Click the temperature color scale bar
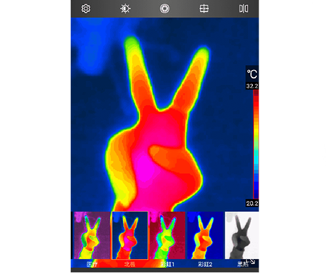The image size is (326, 273). click(x=256, y=144)
